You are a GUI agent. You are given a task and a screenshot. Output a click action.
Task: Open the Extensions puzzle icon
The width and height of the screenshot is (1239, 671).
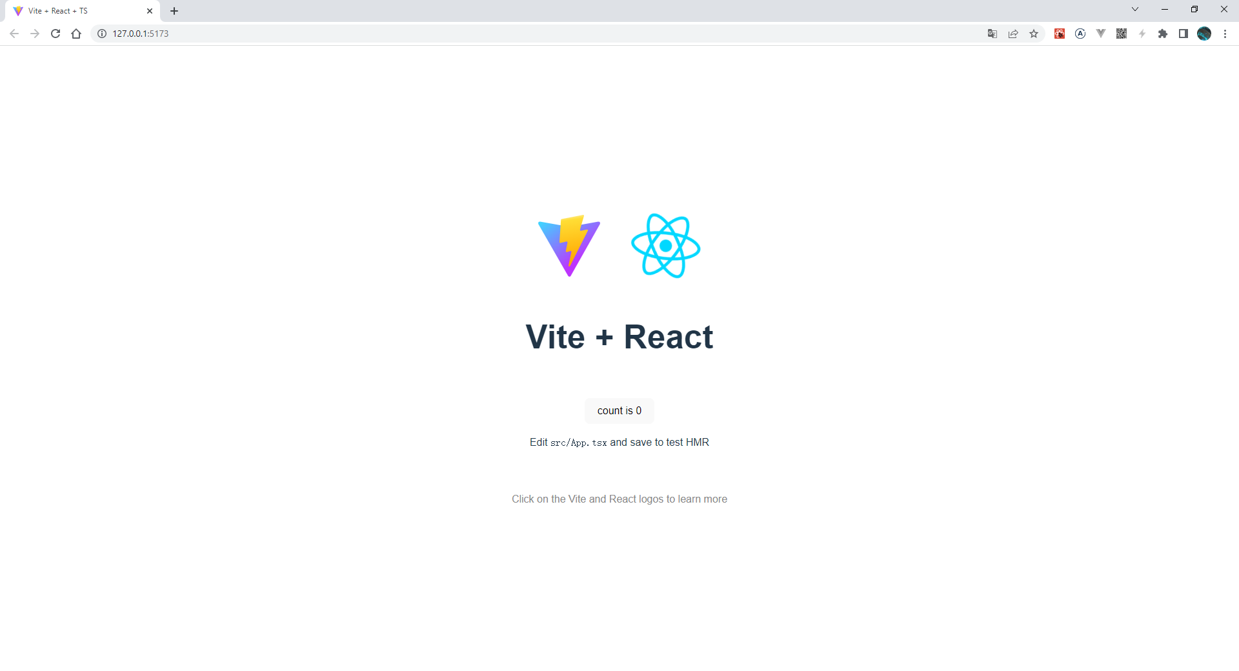pyautogui.click(x=1163, y=34)
